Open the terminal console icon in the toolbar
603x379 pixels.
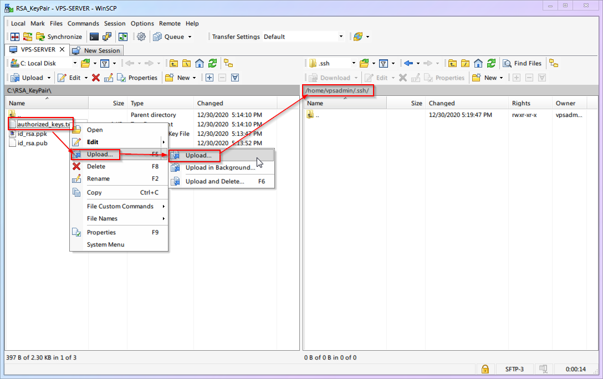click(x=94, y=37)
